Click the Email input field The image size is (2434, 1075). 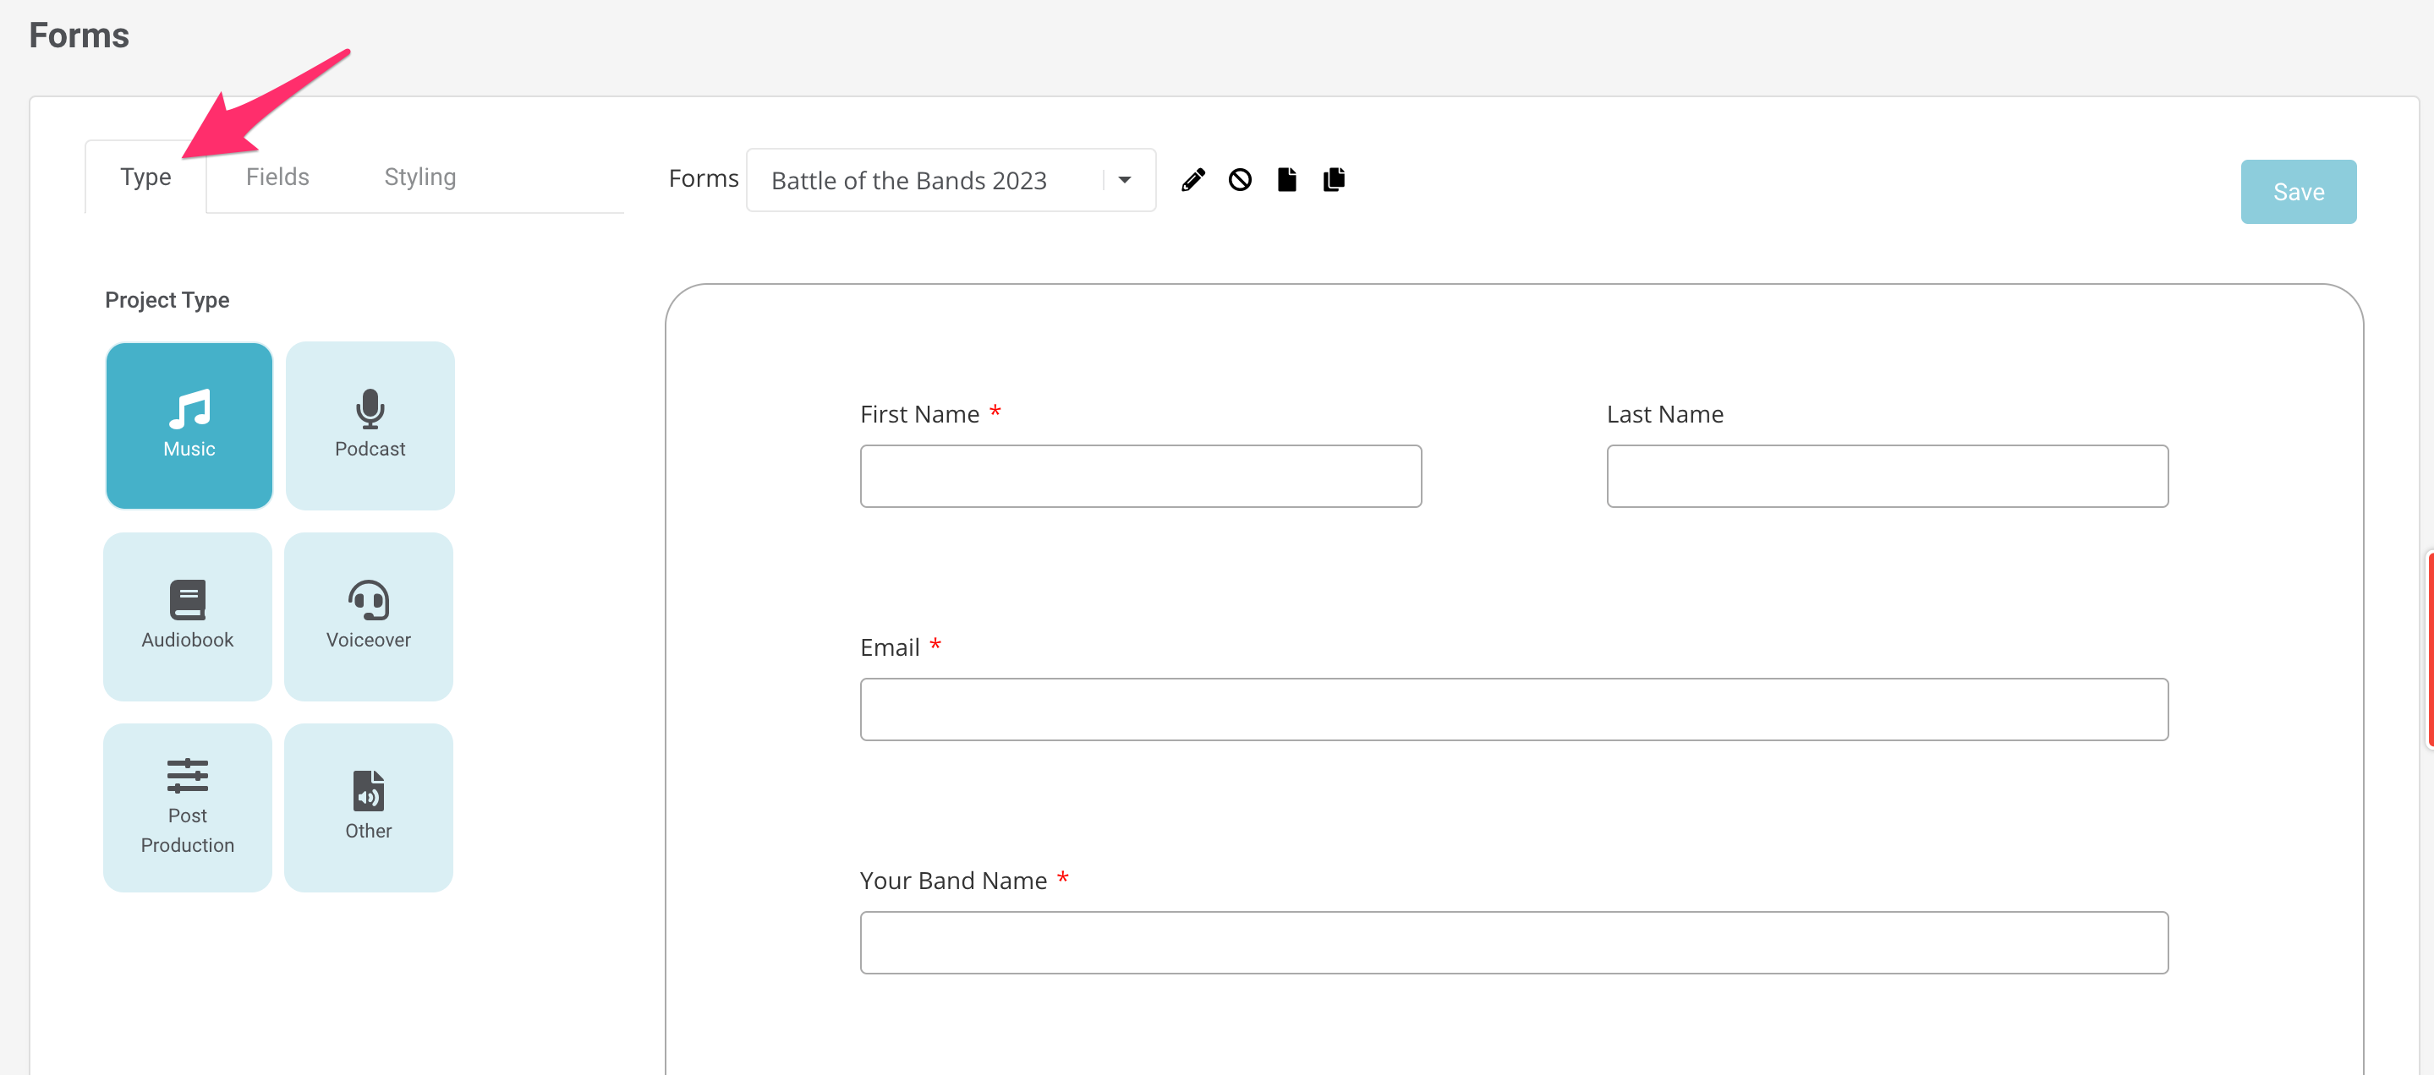pos(1513,710)
